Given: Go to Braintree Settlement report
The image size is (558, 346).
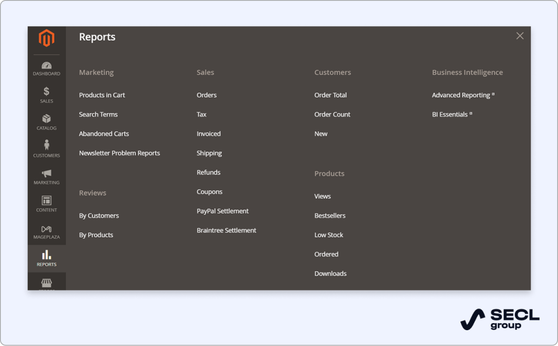Looking at the screenshot, I should pyautogui.click(x=226, y=230).
